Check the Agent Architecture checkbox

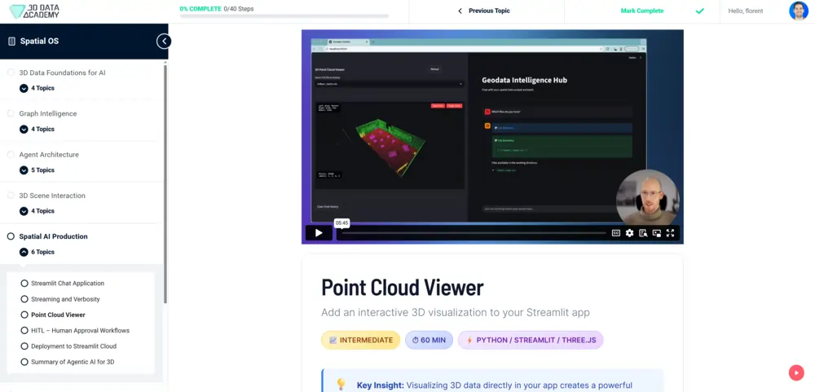(x=11, y=154)
